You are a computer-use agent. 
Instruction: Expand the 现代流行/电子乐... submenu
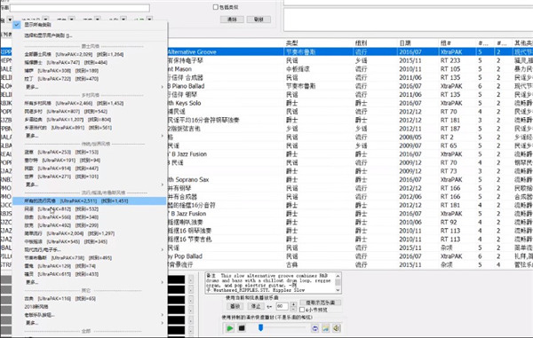click(x=90, y=250)
